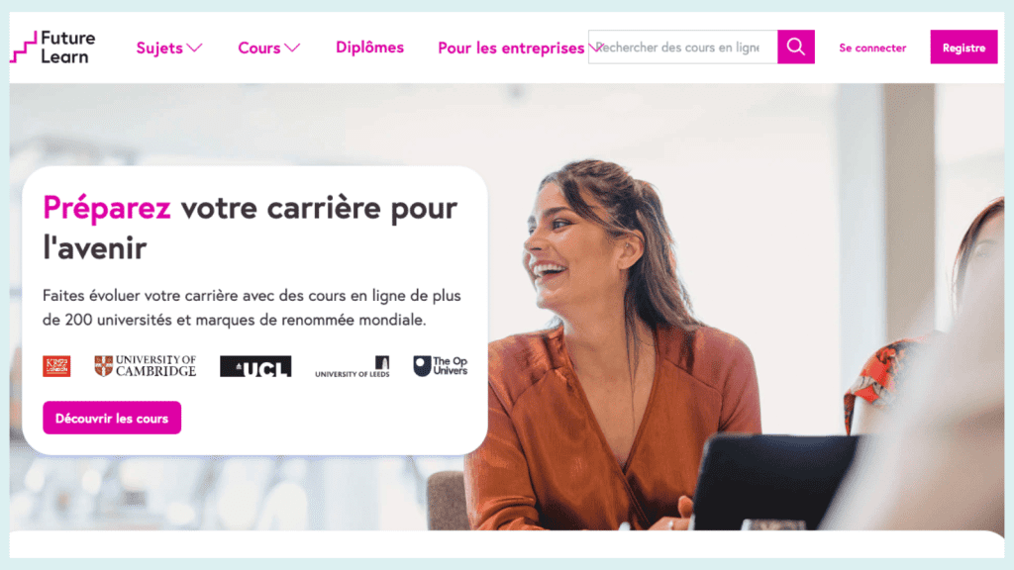Click the Préparez votre carrière heading
The width and height of the screenshot is (1014, 570).
[250, 228]
